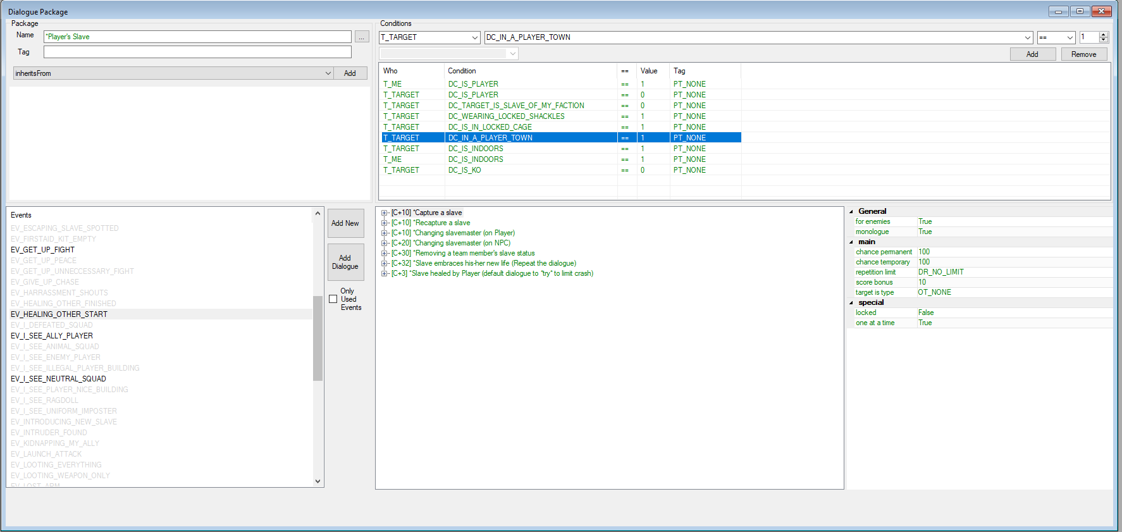Image resolution: width=1122 pixels, height=532 pixels.
Task: Expand the 'Capture a slave' dialogue node
Action: [385, 213]
